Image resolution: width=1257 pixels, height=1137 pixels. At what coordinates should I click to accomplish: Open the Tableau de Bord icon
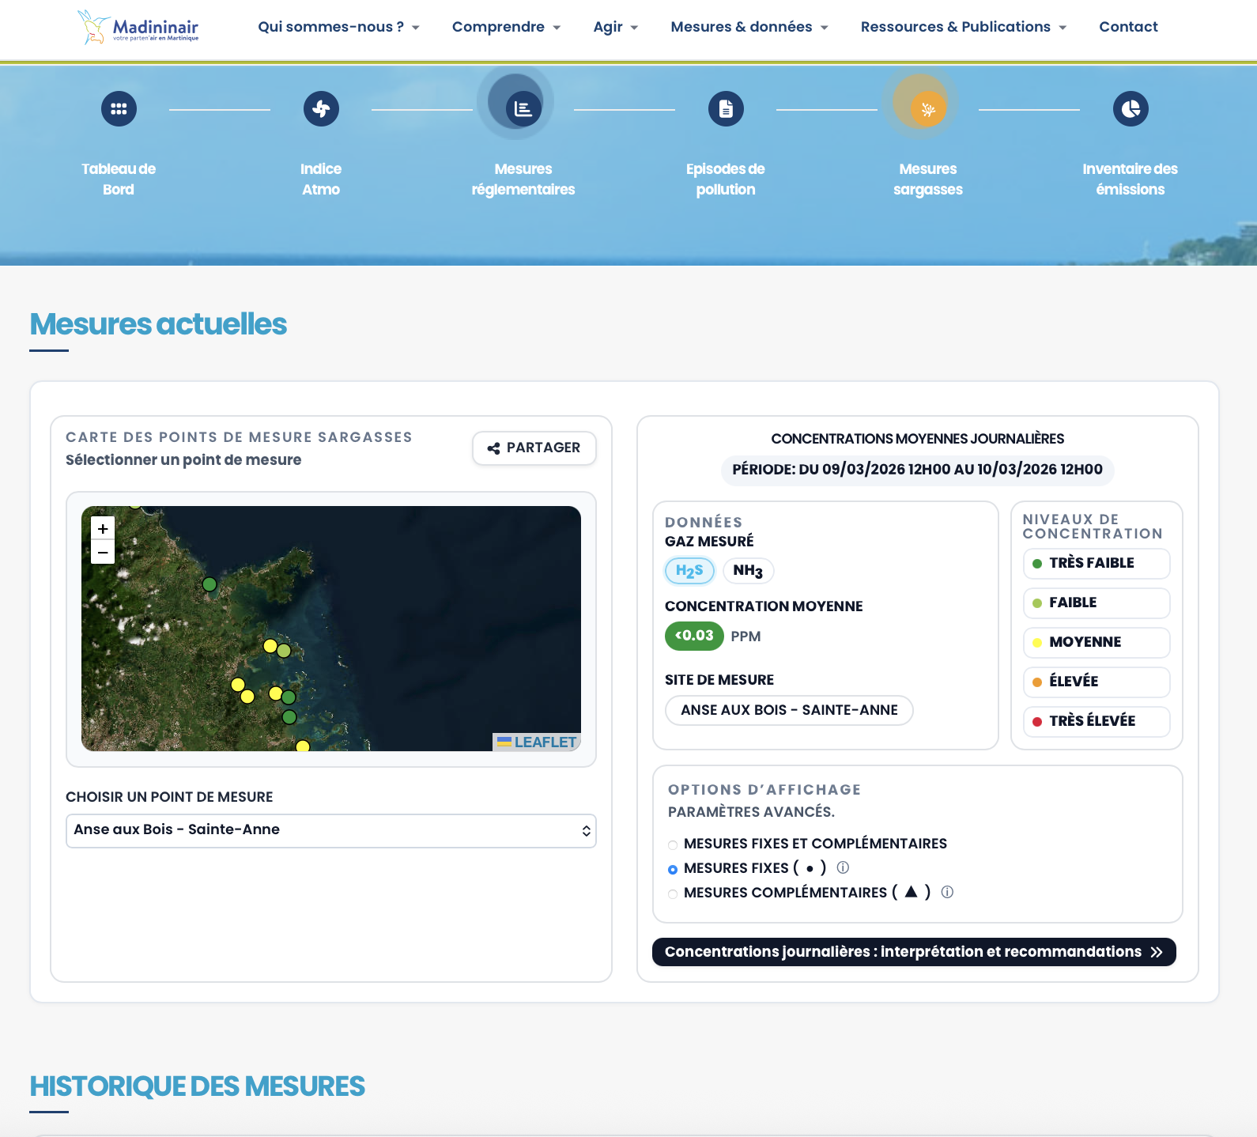(119, 109)
